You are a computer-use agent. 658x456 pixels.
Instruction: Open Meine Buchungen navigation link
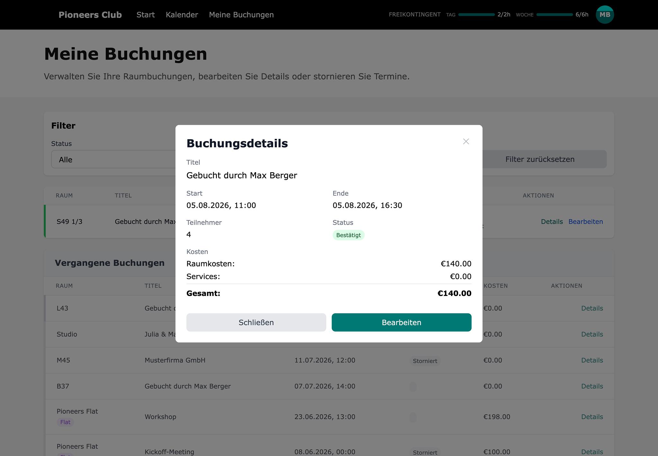pyautogui.click(x=241, y=15)
